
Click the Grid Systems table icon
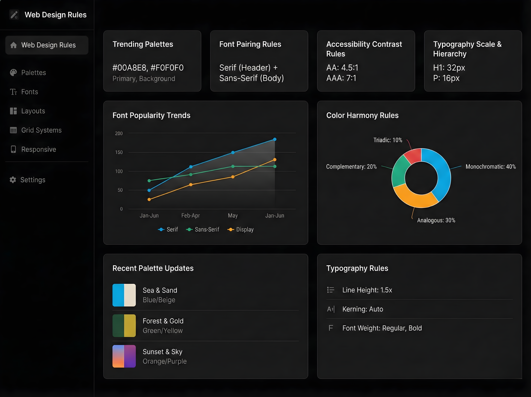tap(13, 130)
